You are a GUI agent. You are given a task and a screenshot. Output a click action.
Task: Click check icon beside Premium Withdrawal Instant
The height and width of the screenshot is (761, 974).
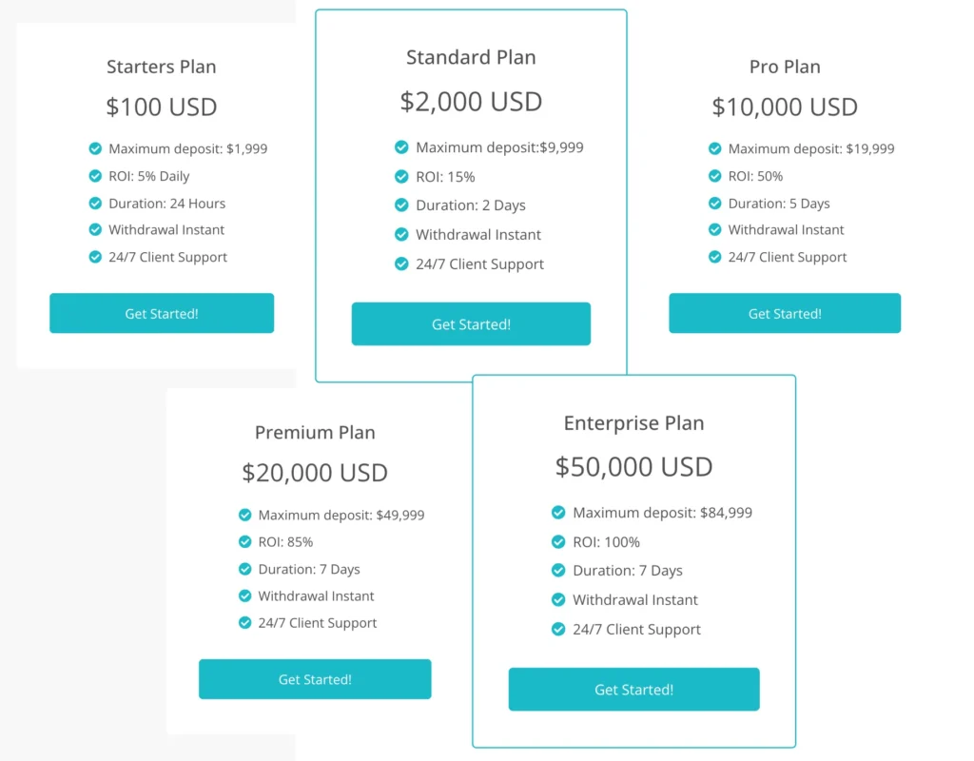click(x=245, y=595)
